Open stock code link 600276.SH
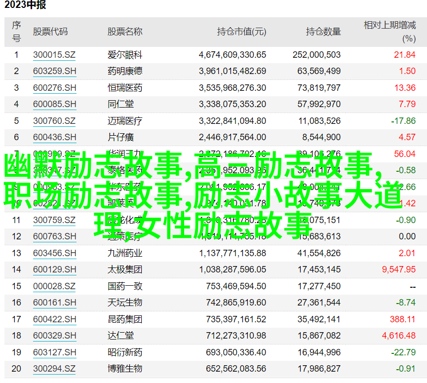The width and height of the screenshot is (427, 383). point(54,88)
